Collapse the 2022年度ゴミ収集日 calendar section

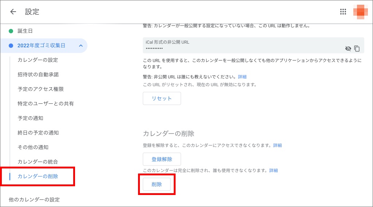click(81, 45)
